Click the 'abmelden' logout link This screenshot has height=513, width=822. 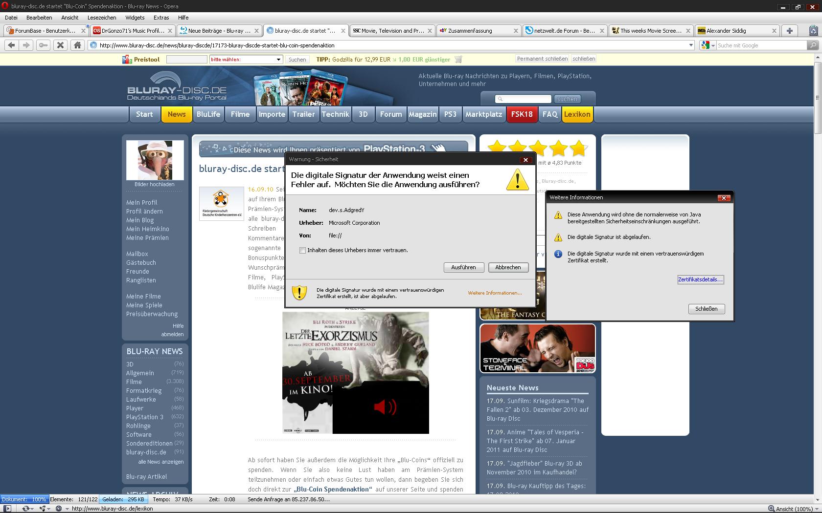click(173, 334)
